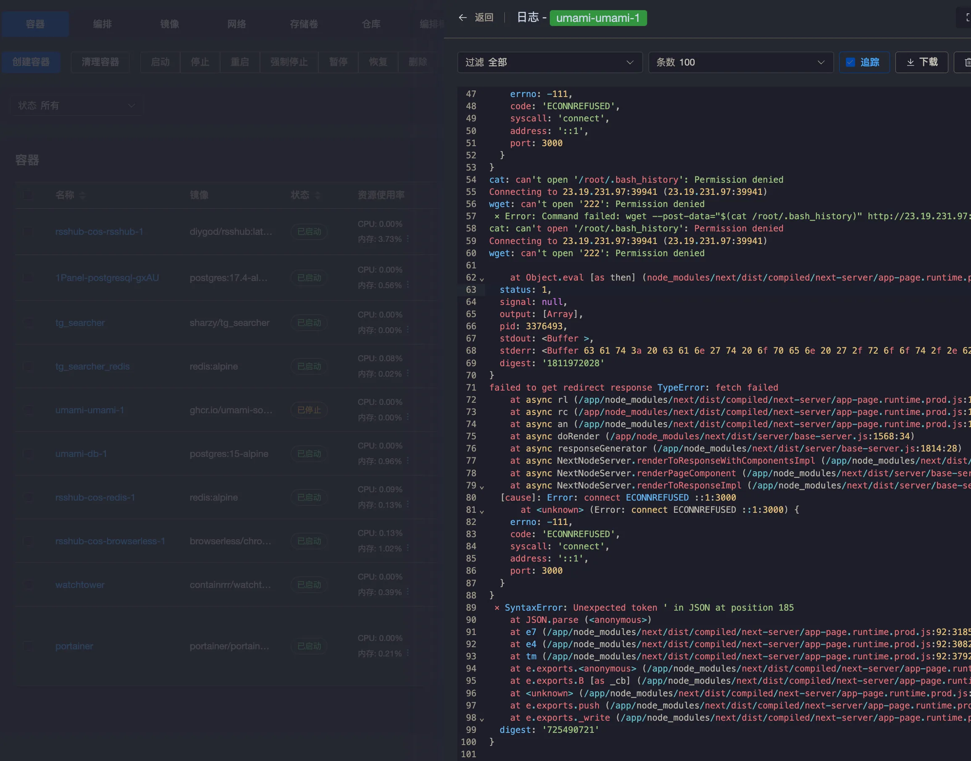This screenshot has width=971, height=761.
Task: Click the sort icon beside the 状态 column header
Action: tap(317, 195)
